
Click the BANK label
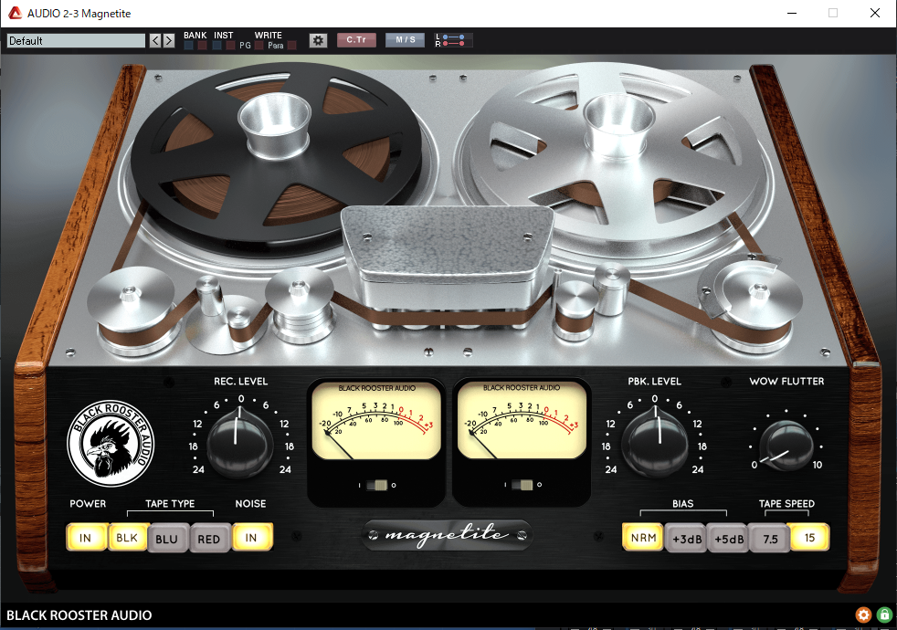coord(195,35)
